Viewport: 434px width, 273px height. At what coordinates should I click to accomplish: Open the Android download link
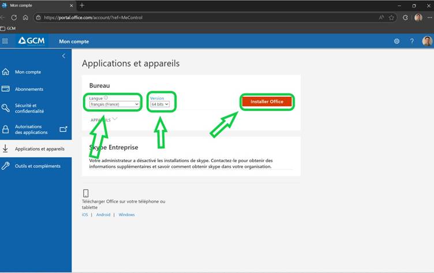[x=103, y=215]
